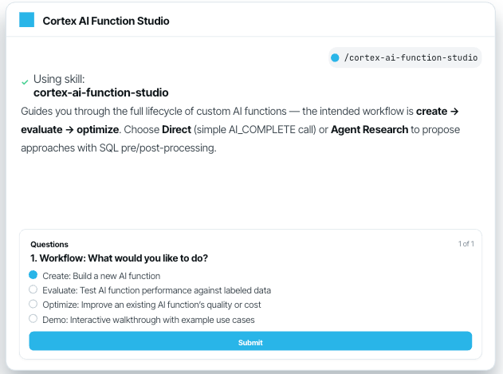Click the bold 'Direct' text in the description
Viewport: 503px width, 374px height.
pos(176,129)
